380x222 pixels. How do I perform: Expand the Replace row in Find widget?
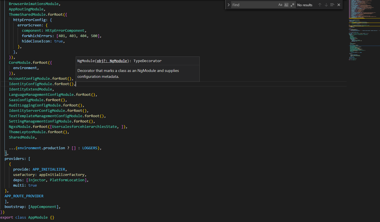(229, 5)
